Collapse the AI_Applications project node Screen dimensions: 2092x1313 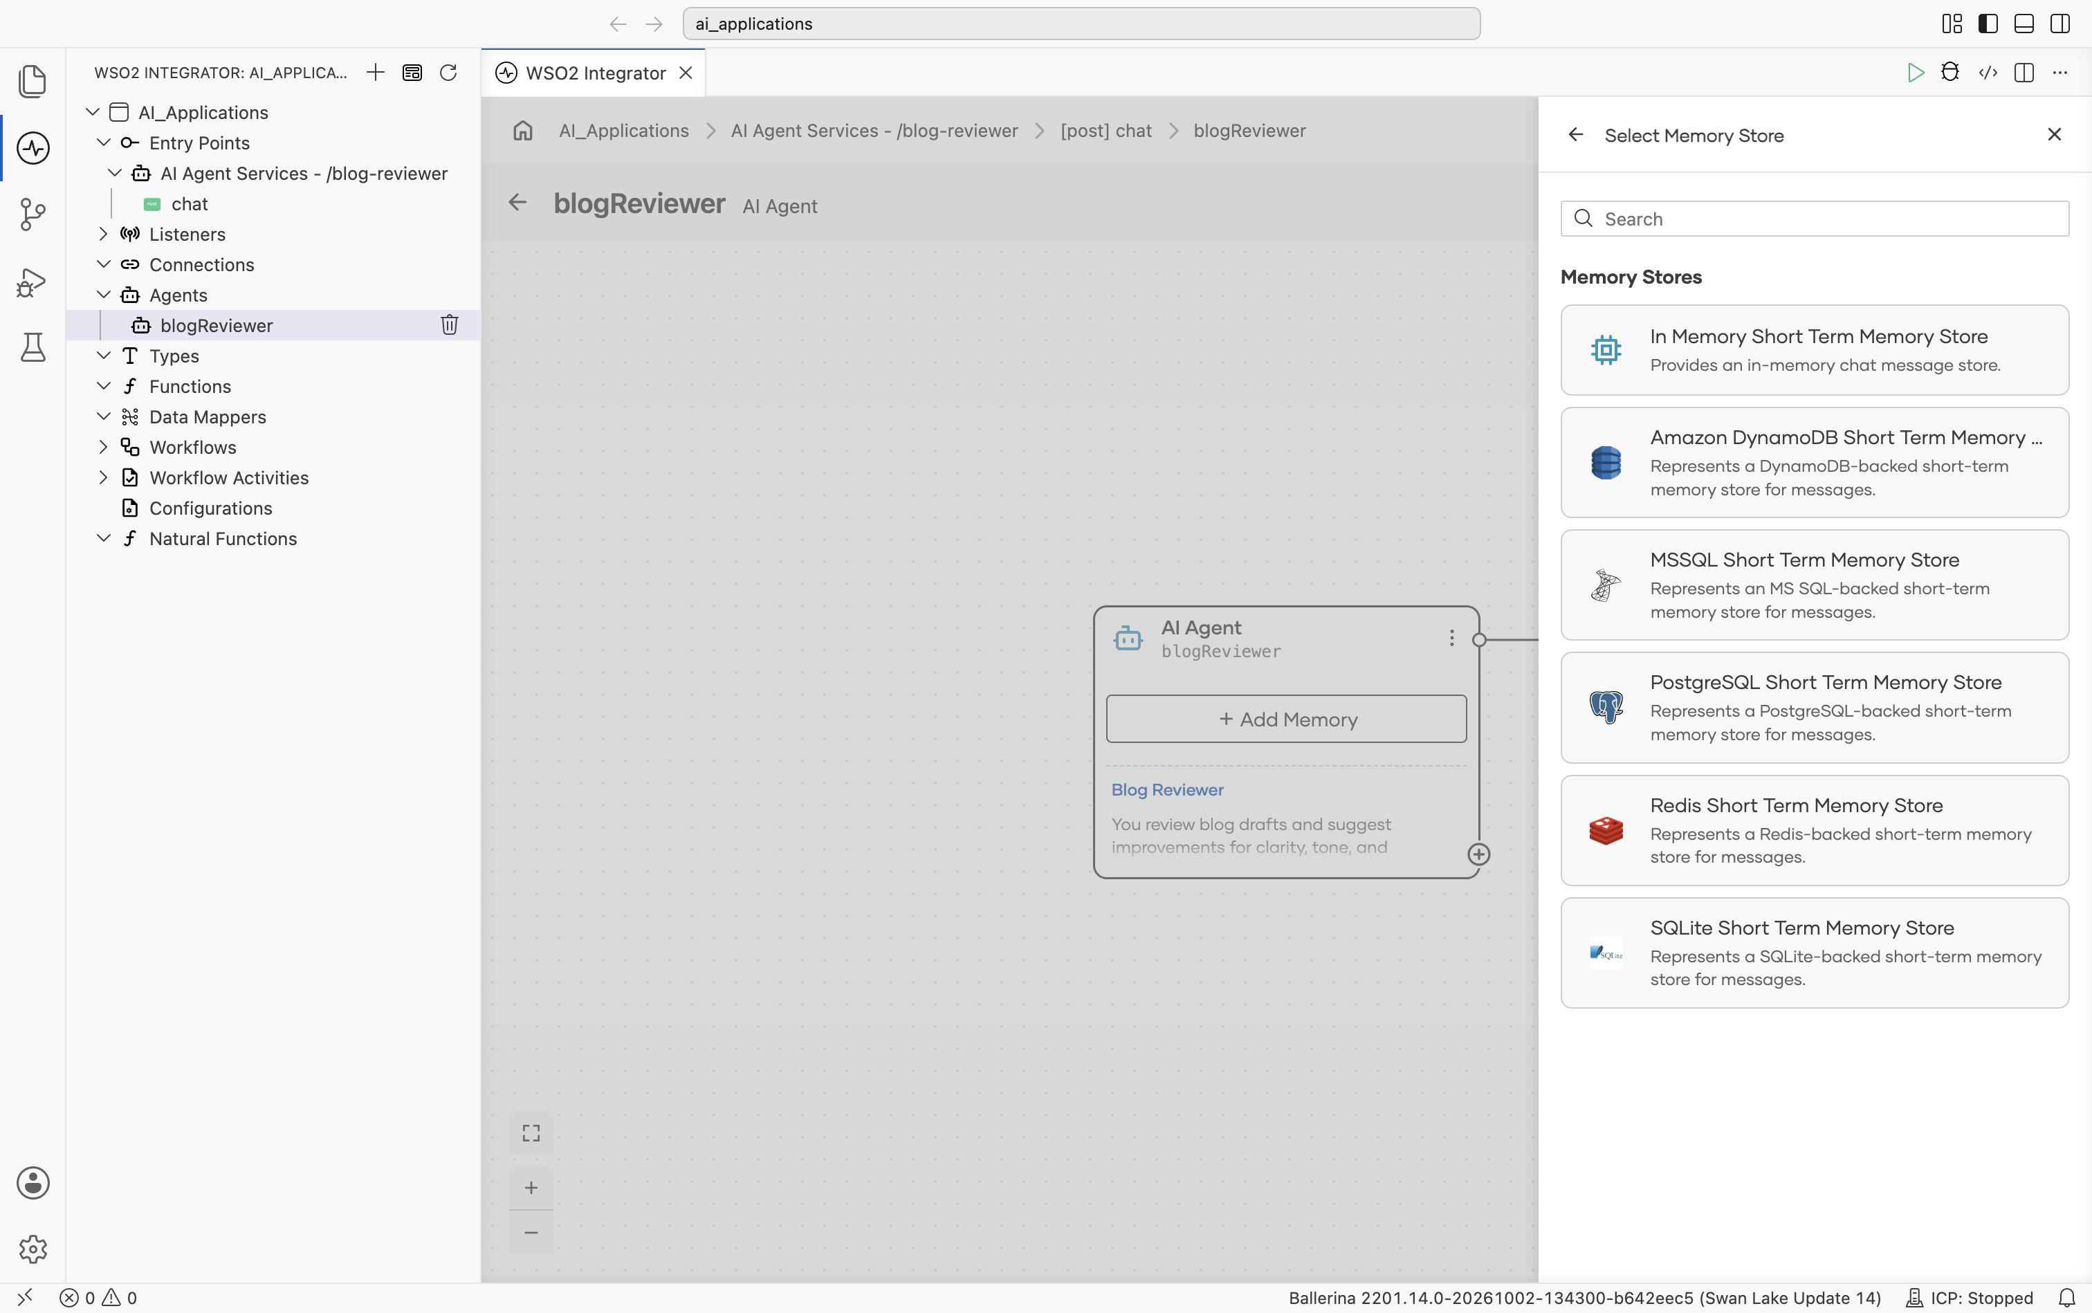point(93,112)
